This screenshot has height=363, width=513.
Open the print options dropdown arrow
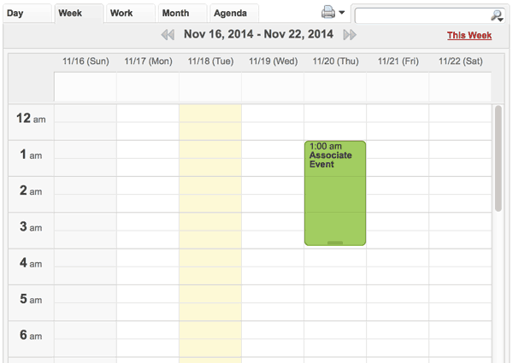point(342,13)
